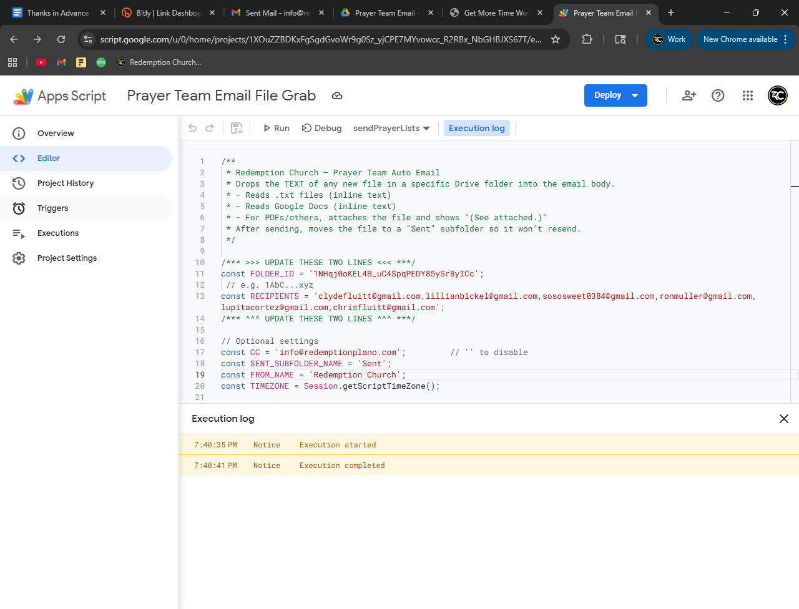Open the sendPrayerLists function dropdown
Image resolution: width=799 pixels, height=609 pixels.
391,128
